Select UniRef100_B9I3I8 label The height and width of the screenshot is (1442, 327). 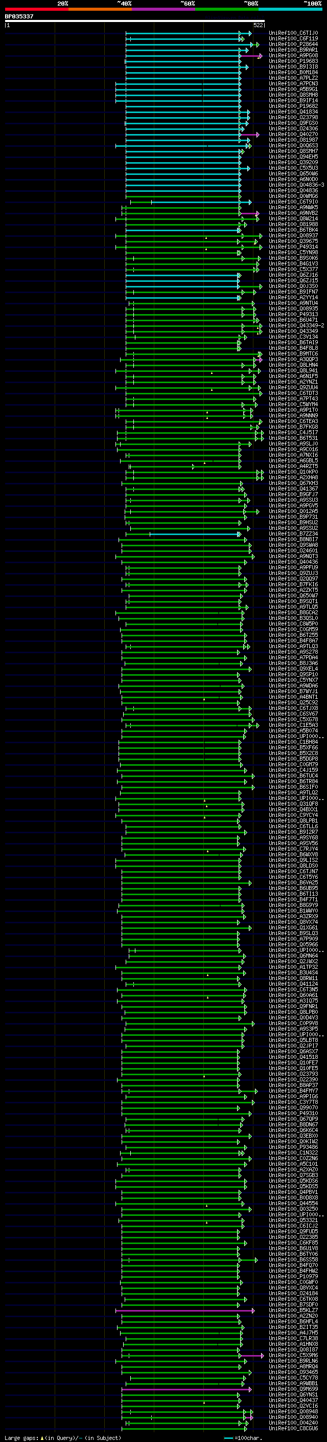[x=293, y=66]
